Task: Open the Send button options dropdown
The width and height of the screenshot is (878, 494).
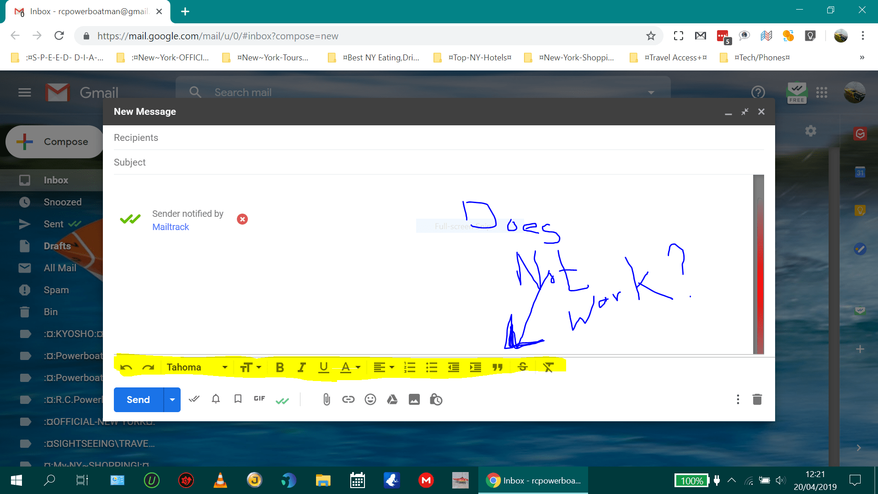Action: 172,399
